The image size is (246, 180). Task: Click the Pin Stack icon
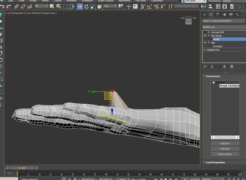coord(205,67)
